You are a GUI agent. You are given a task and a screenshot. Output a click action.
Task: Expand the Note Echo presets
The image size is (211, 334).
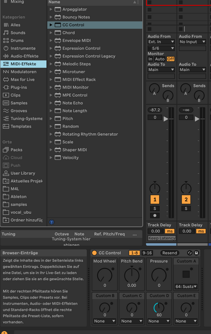tap(51, 103)
